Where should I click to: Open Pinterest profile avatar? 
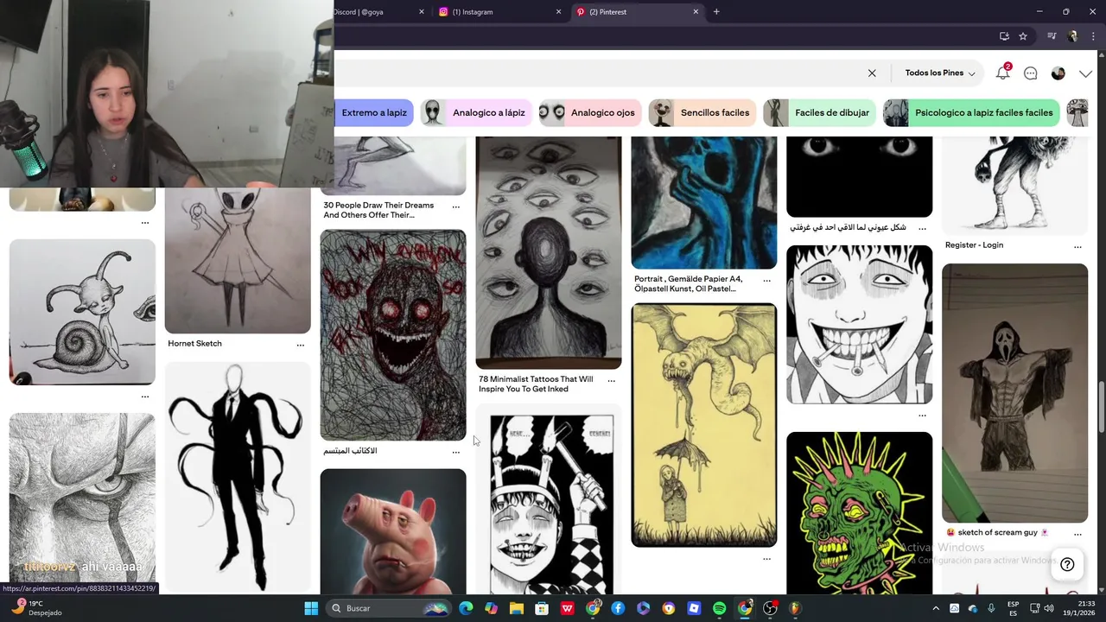1058,73
